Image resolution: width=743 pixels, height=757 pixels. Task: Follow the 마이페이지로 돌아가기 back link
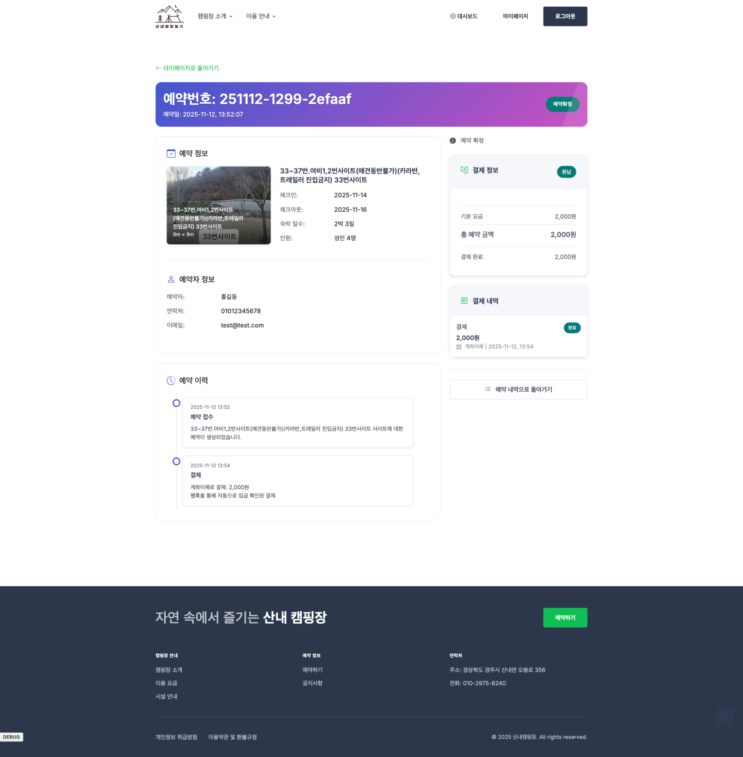187,68
